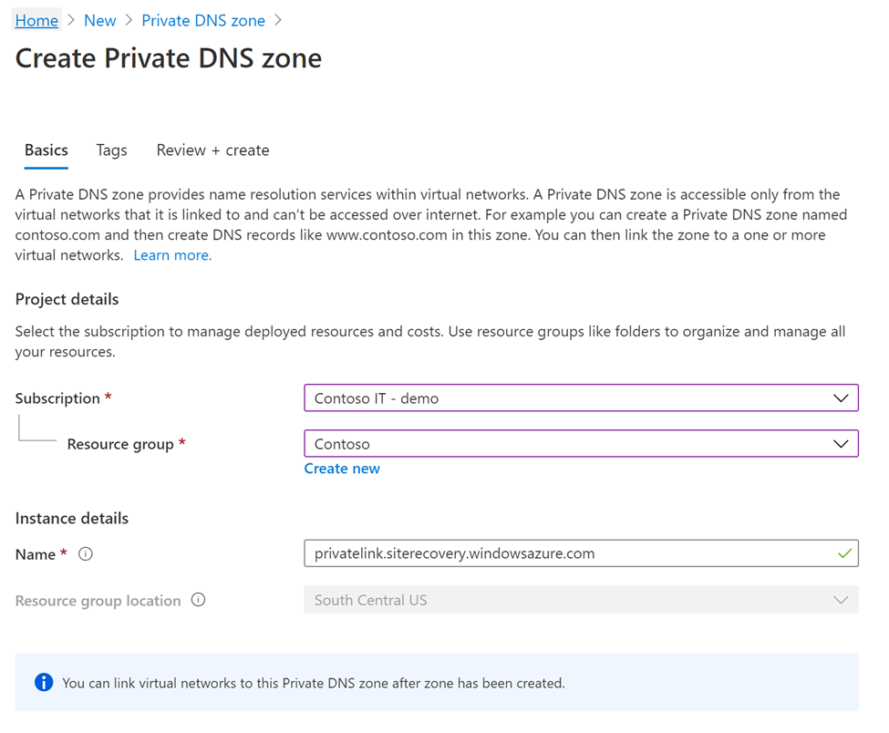Click the Private DNS zone breadcrumb
Image resolution: width=889 pixels, height=733 pixels.
(202, 19)
